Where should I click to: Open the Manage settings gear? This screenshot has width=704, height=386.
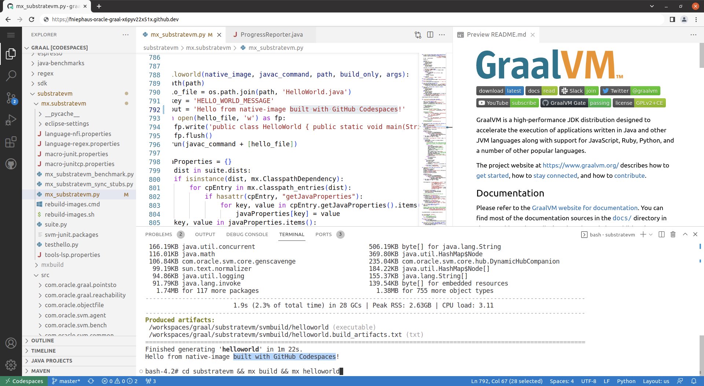(x=11, y=365)
